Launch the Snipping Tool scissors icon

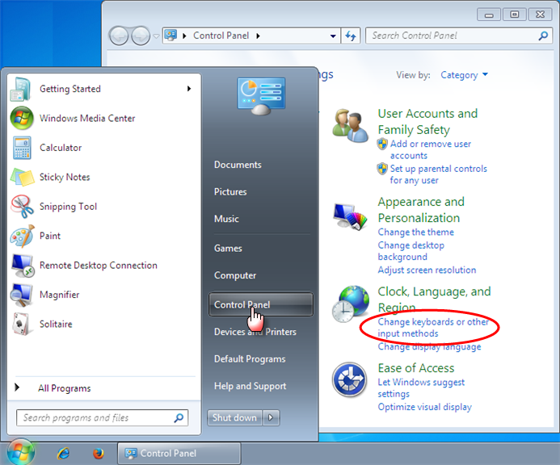click(22, 207)
